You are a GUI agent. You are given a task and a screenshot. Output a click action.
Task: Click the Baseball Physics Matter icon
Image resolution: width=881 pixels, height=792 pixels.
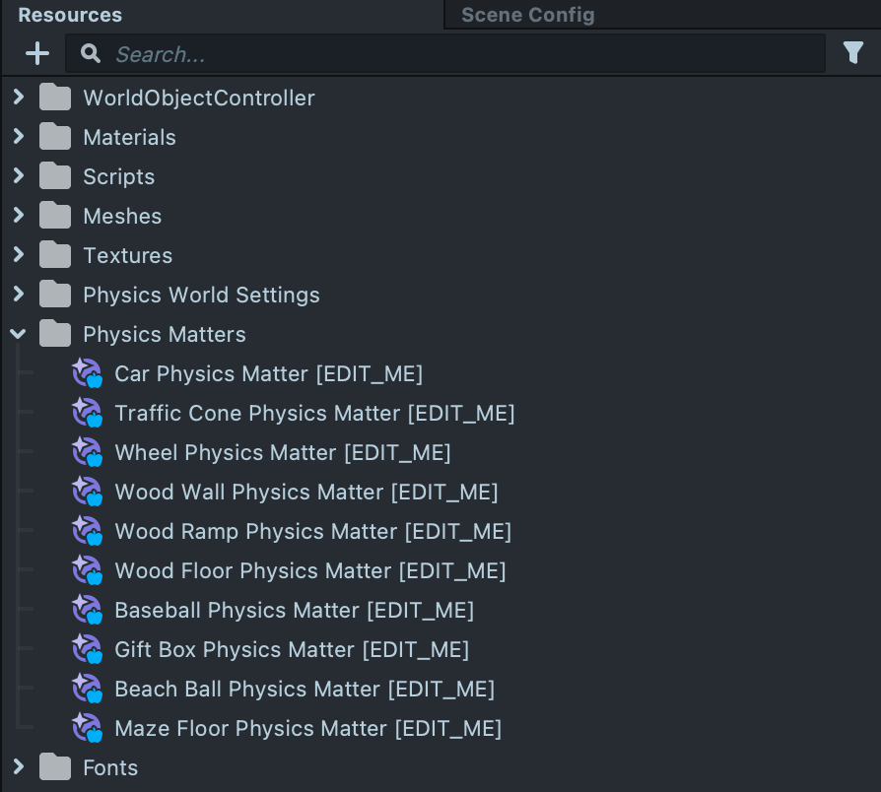[87, 611]
